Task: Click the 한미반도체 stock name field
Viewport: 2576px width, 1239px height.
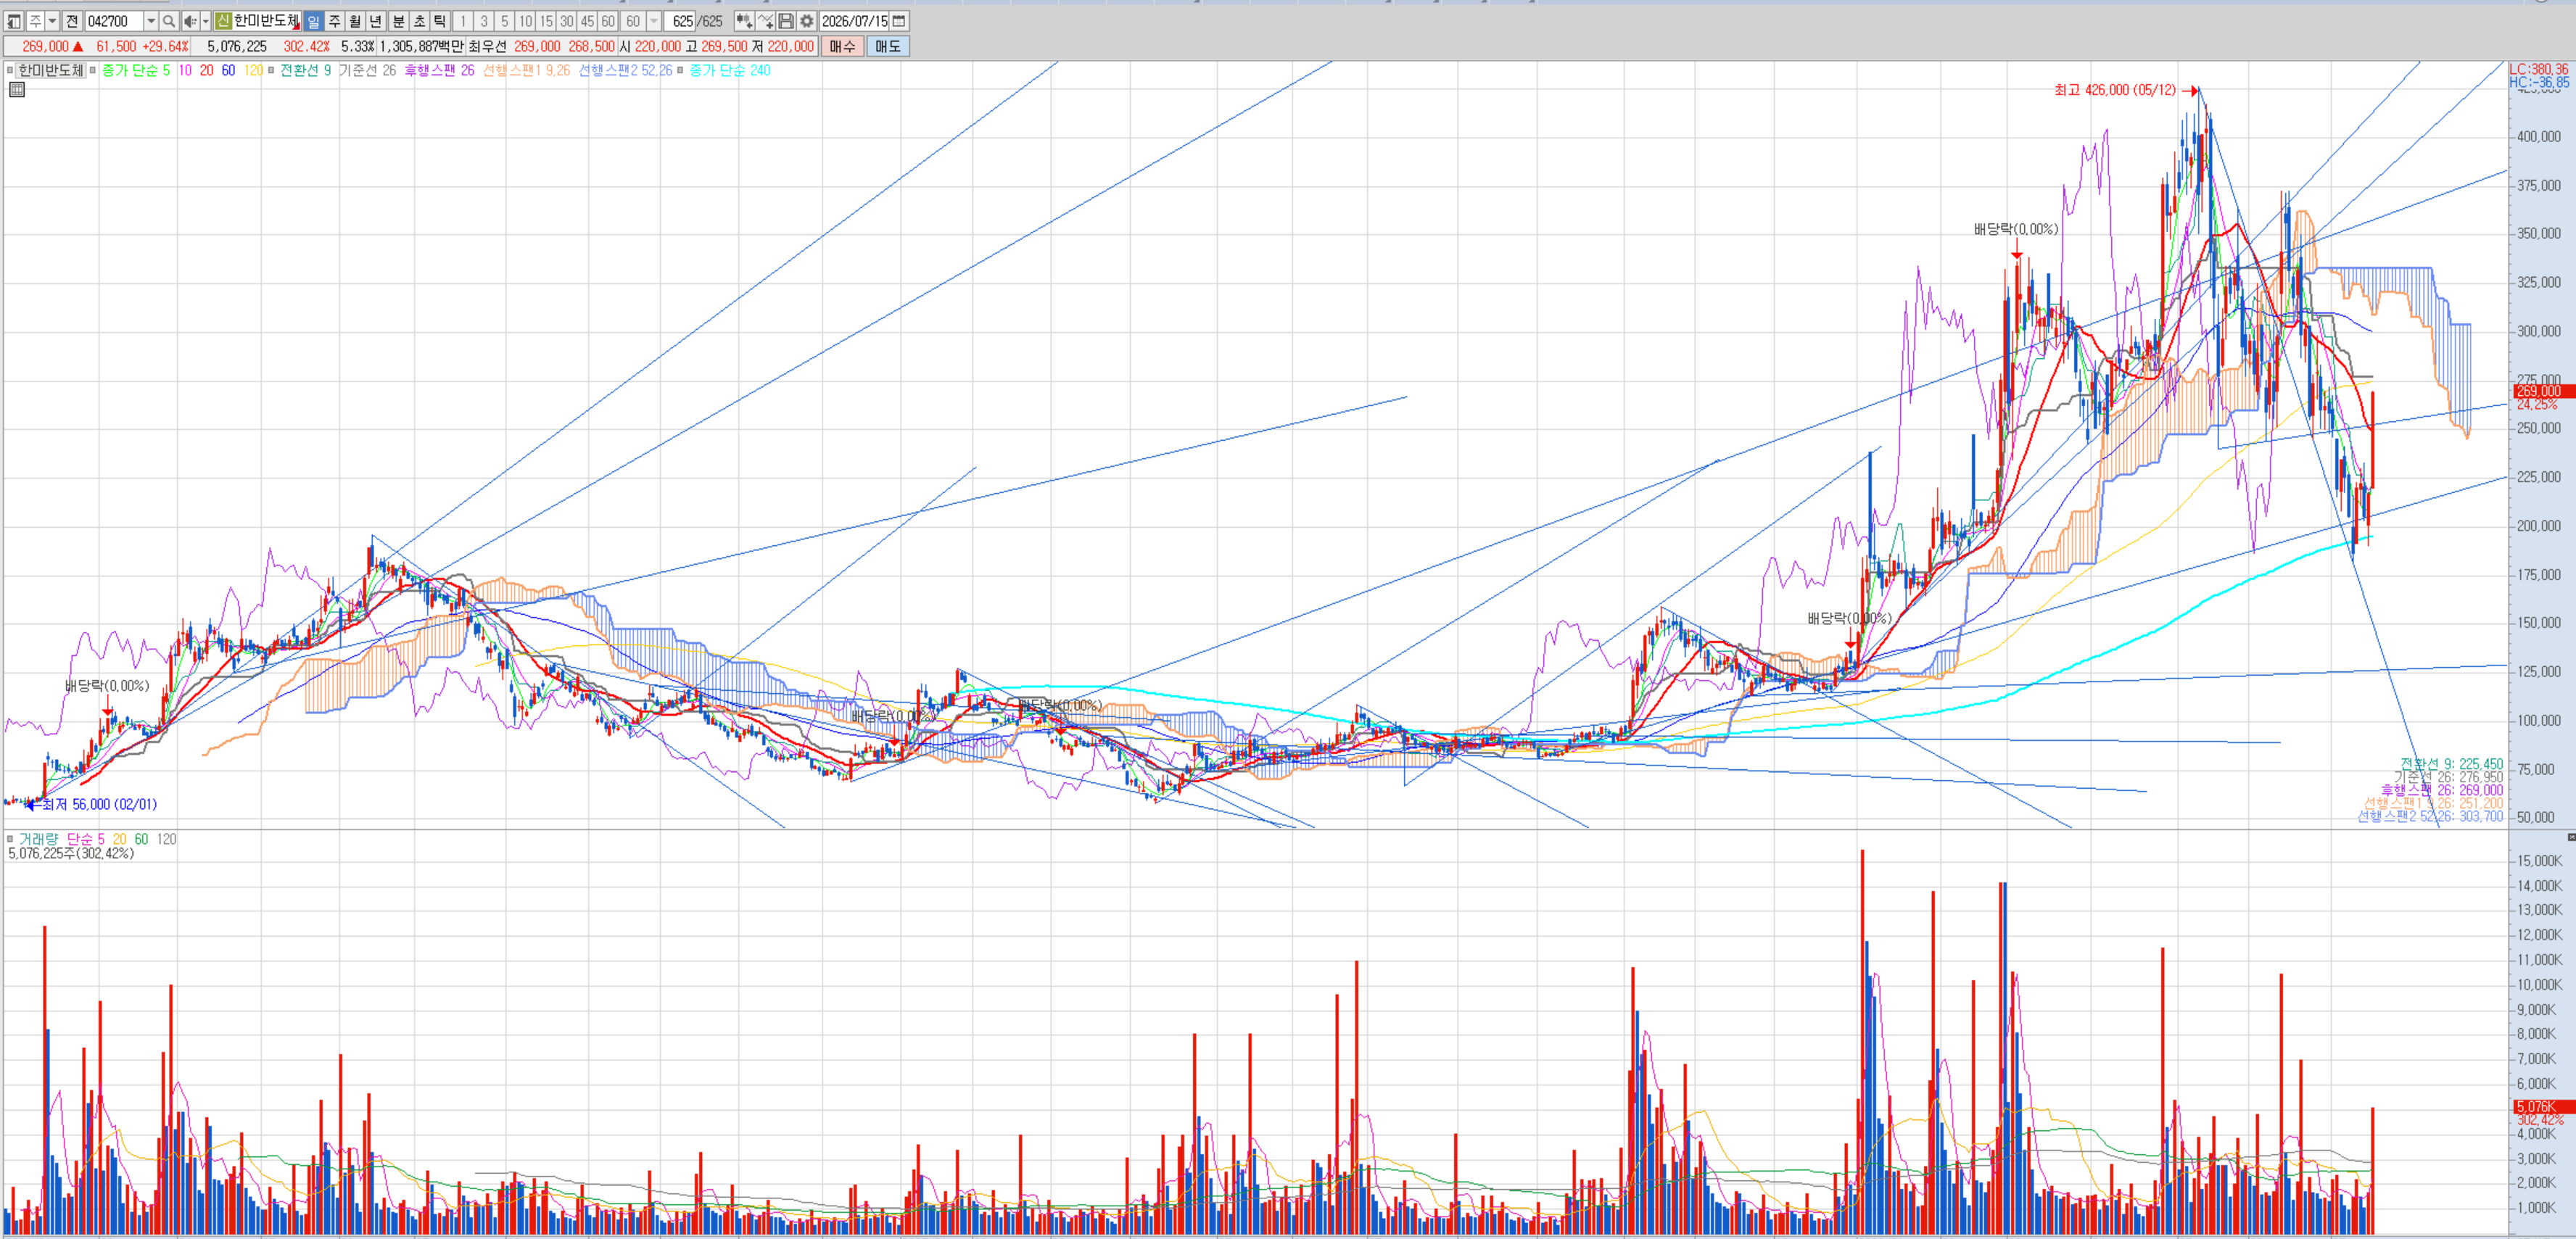Action: (x=266, y=21)
